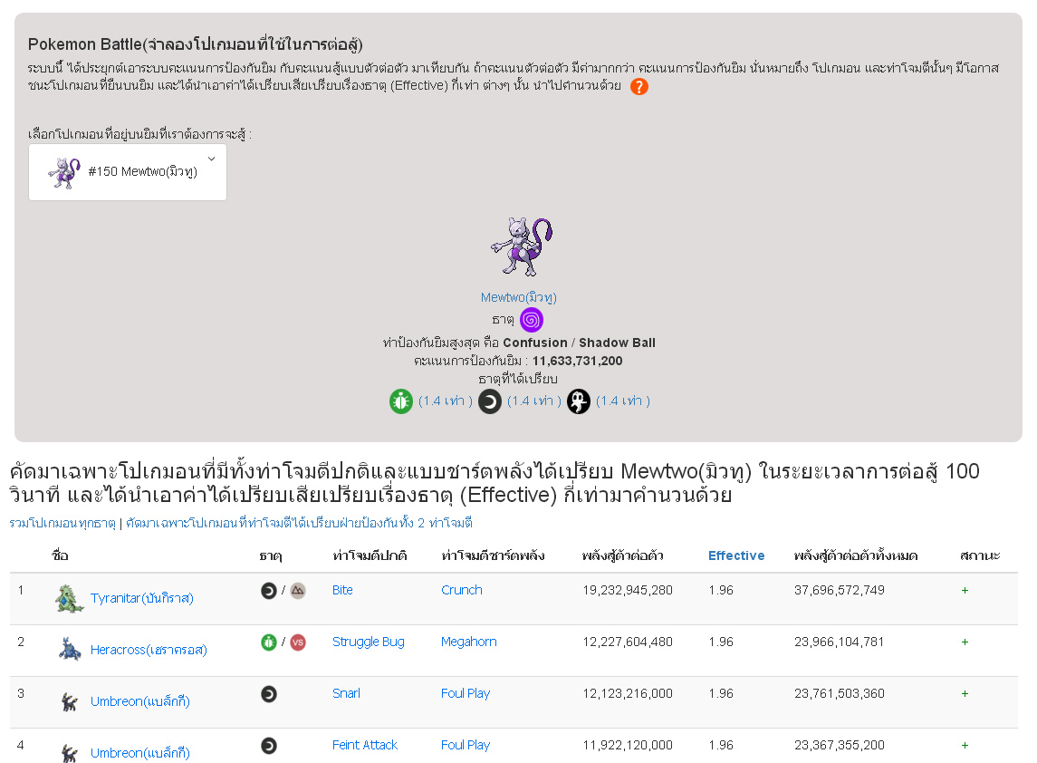Click the 1.4 เท่า link beside Bug icon
This screenshot has width=1037, height=763.
(445, 401)
